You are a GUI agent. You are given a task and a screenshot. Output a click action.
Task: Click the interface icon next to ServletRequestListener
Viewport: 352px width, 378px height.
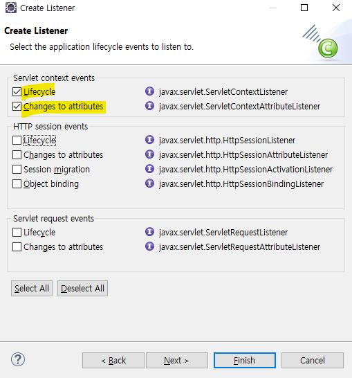149,232
